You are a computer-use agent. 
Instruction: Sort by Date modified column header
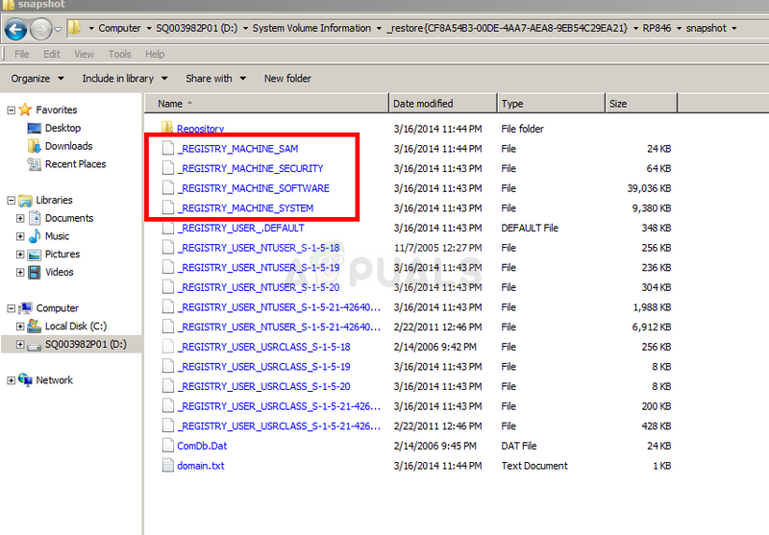click(x=443, y=104)
